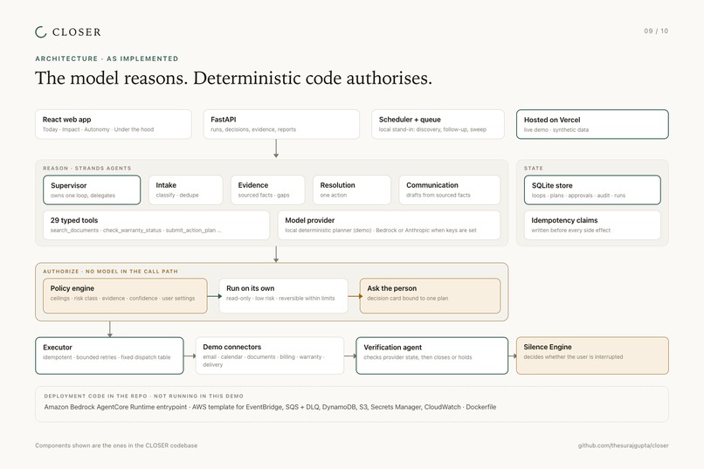704x469 pixels.
Task: Click 'local stand-in: discovery, follow-up, sweep' text
Action: pyautogui.click(x=432, y=130)
